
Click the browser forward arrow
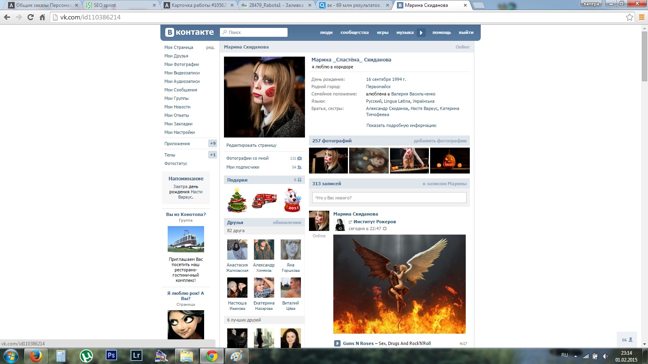19,17
